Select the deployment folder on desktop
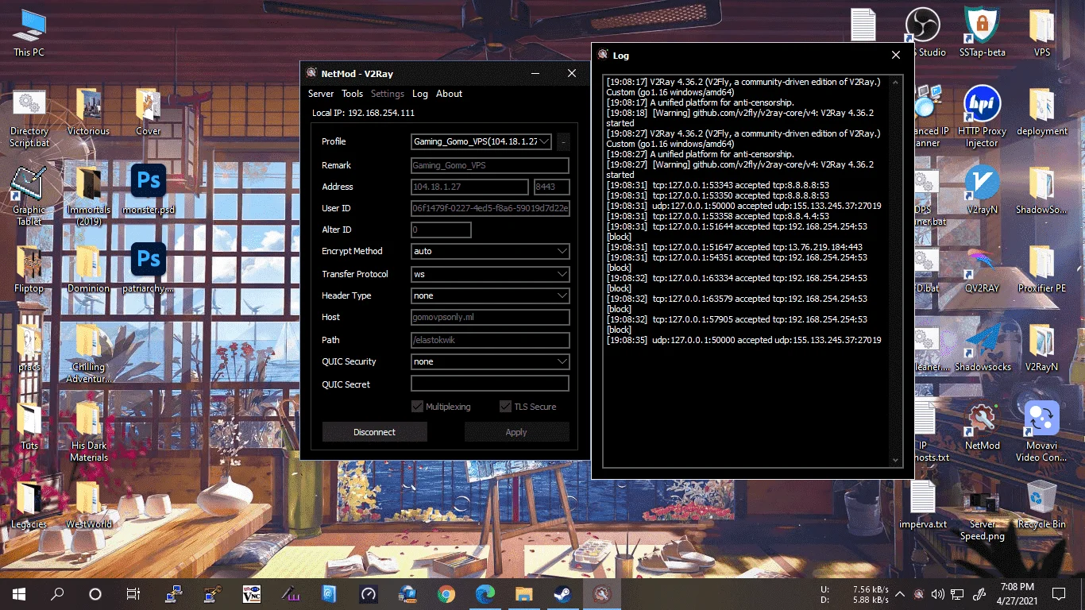Image resolution: width=1085 pixels, height=610 pixels. [1042, 112]
